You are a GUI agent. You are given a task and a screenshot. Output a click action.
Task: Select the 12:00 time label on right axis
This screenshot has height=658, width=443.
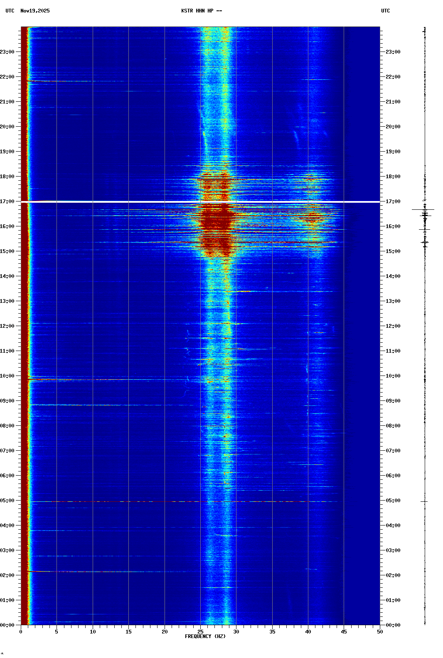[393, 326]
